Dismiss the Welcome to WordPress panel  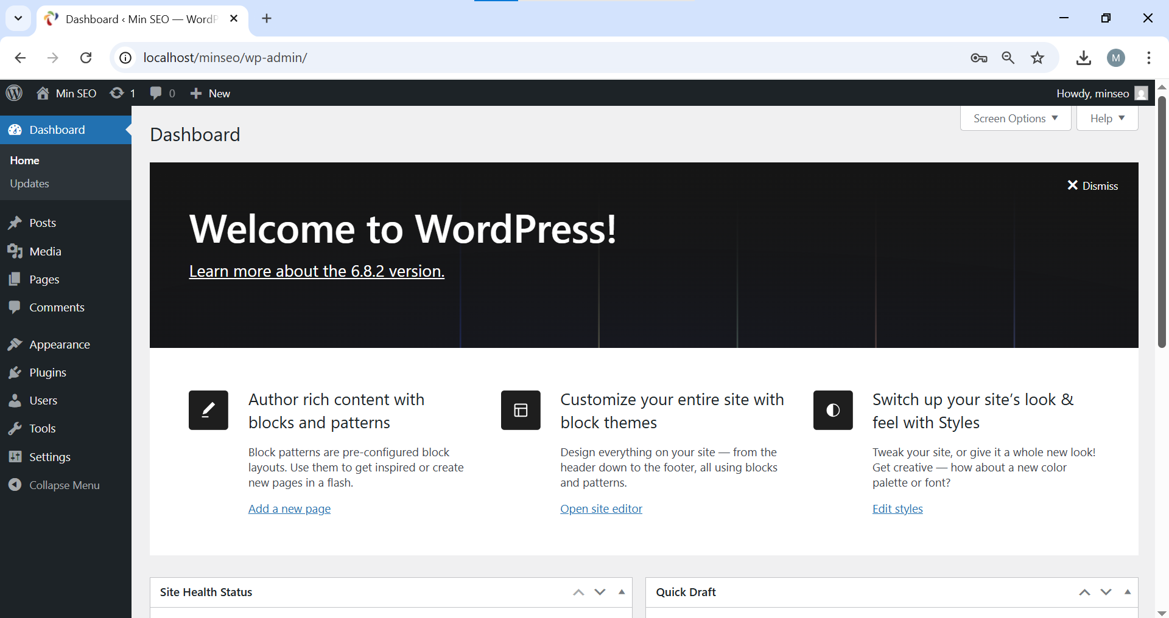click(x=1093, y=186)
